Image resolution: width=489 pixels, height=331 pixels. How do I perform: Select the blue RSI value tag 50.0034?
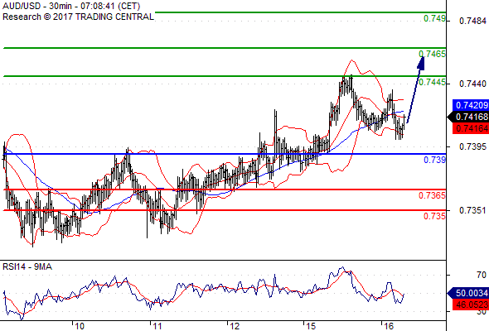point(468,293)
